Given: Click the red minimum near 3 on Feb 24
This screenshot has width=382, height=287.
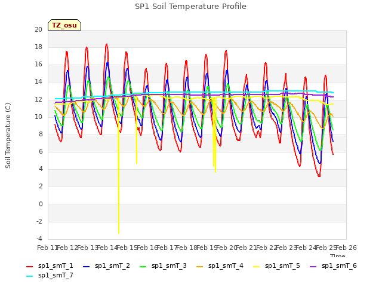Looking at the screenshot, I should pos(319,176).
